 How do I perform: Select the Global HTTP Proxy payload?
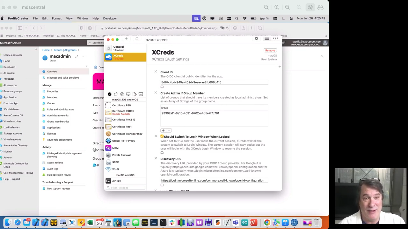124,141
